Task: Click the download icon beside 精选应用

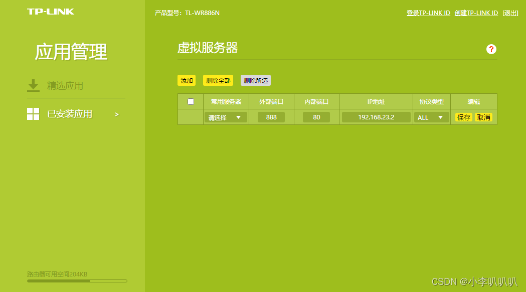Action: coord(33,85)
